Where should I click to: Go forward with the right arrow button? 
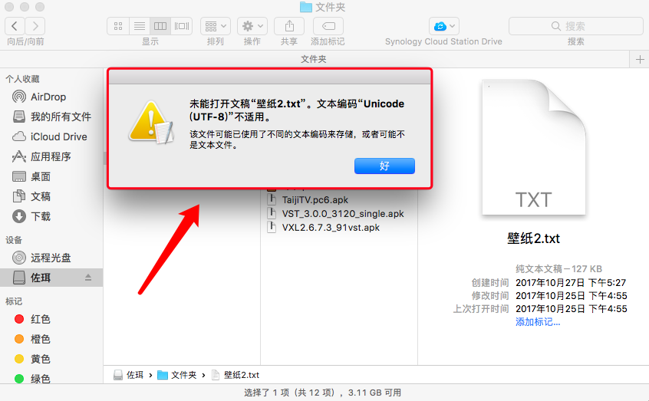tap(35, 27)
